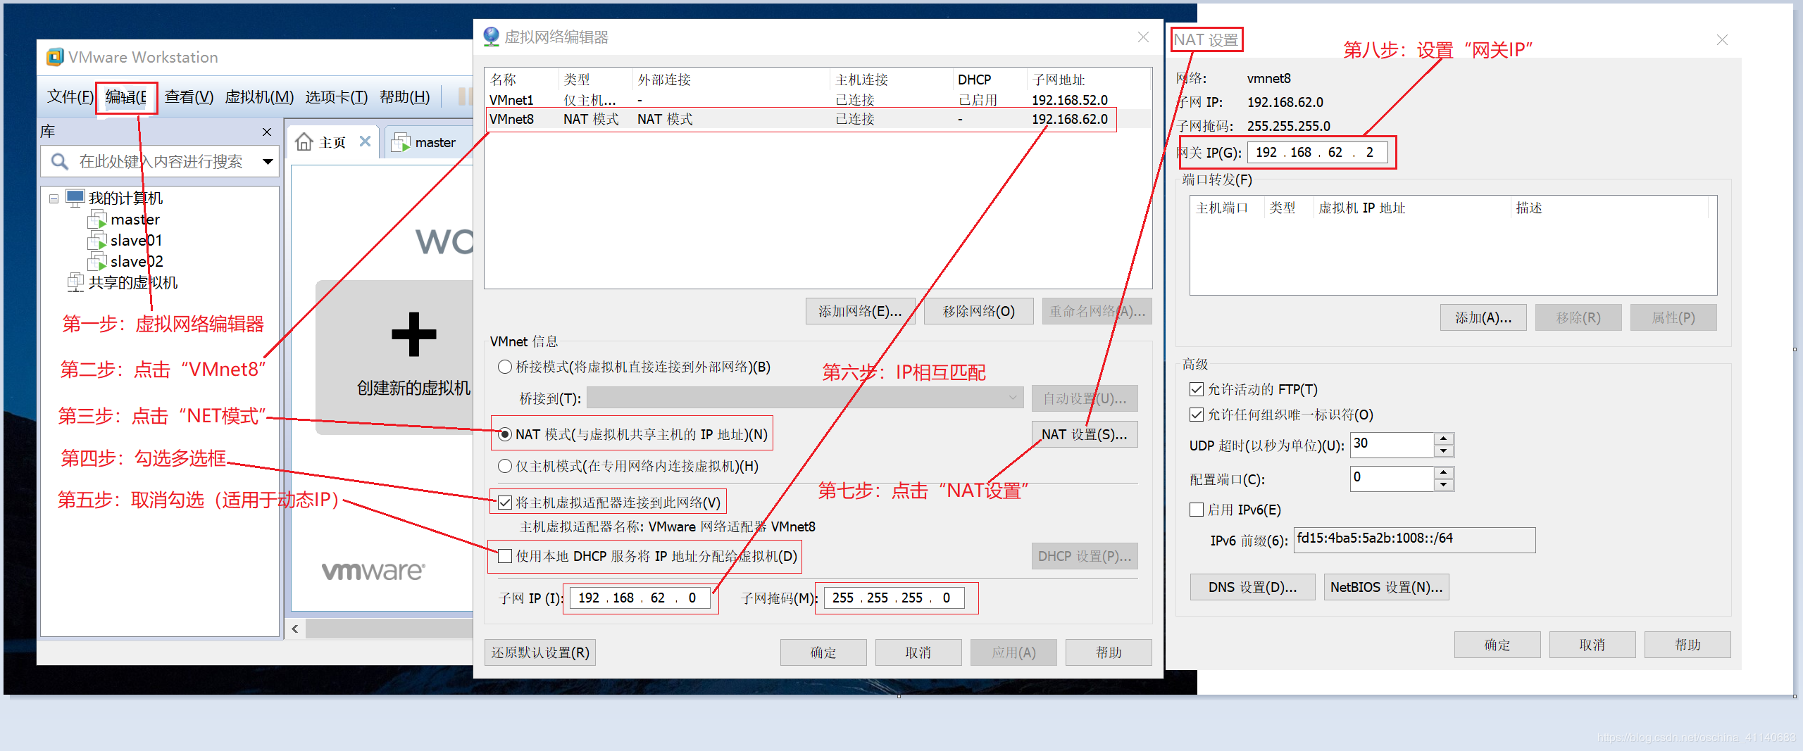Click the 网关 IP input field
This screenshot has width=1803, height=751.
pyautogui.click(x=1317, y=152)
